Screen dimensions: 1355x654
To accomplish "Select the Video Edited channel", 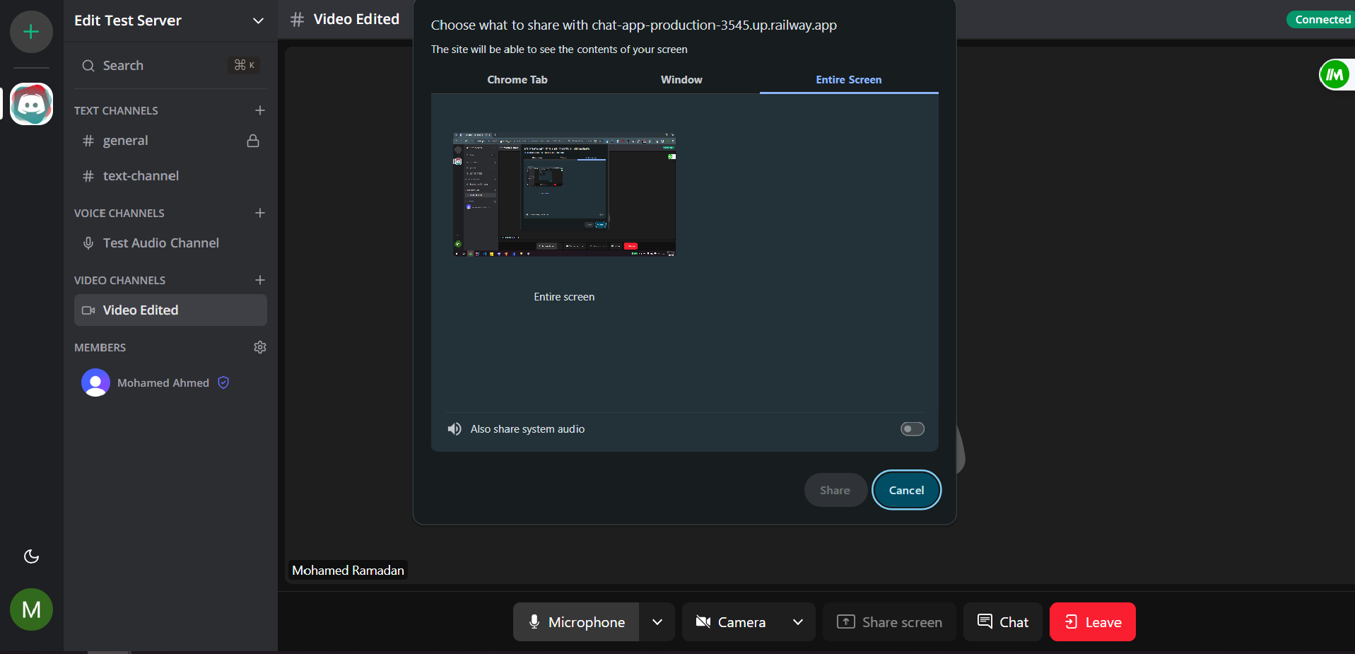I will pos(170,310).
